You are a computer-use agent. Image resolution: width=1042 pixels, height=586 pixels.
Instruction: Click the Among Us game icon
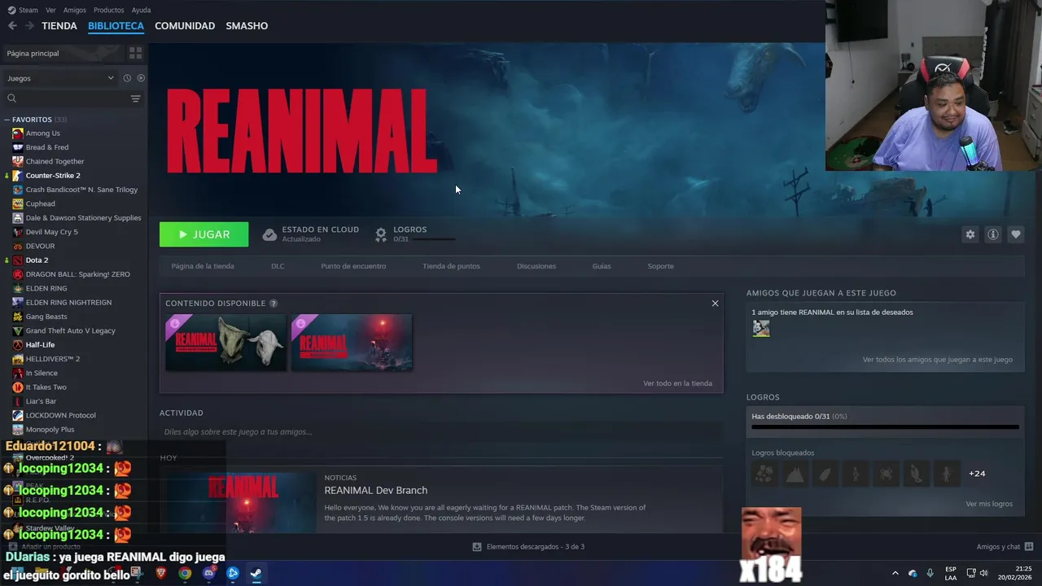18,133
